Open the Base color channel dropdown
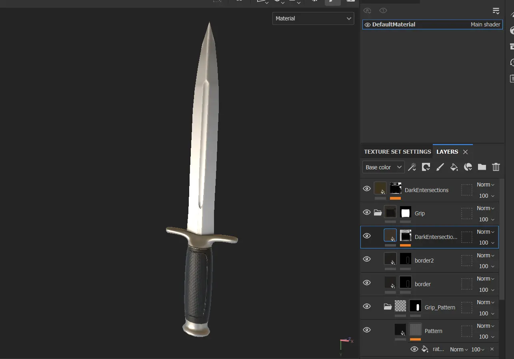Viewport: 514px width, 359px height. point(383,167)
